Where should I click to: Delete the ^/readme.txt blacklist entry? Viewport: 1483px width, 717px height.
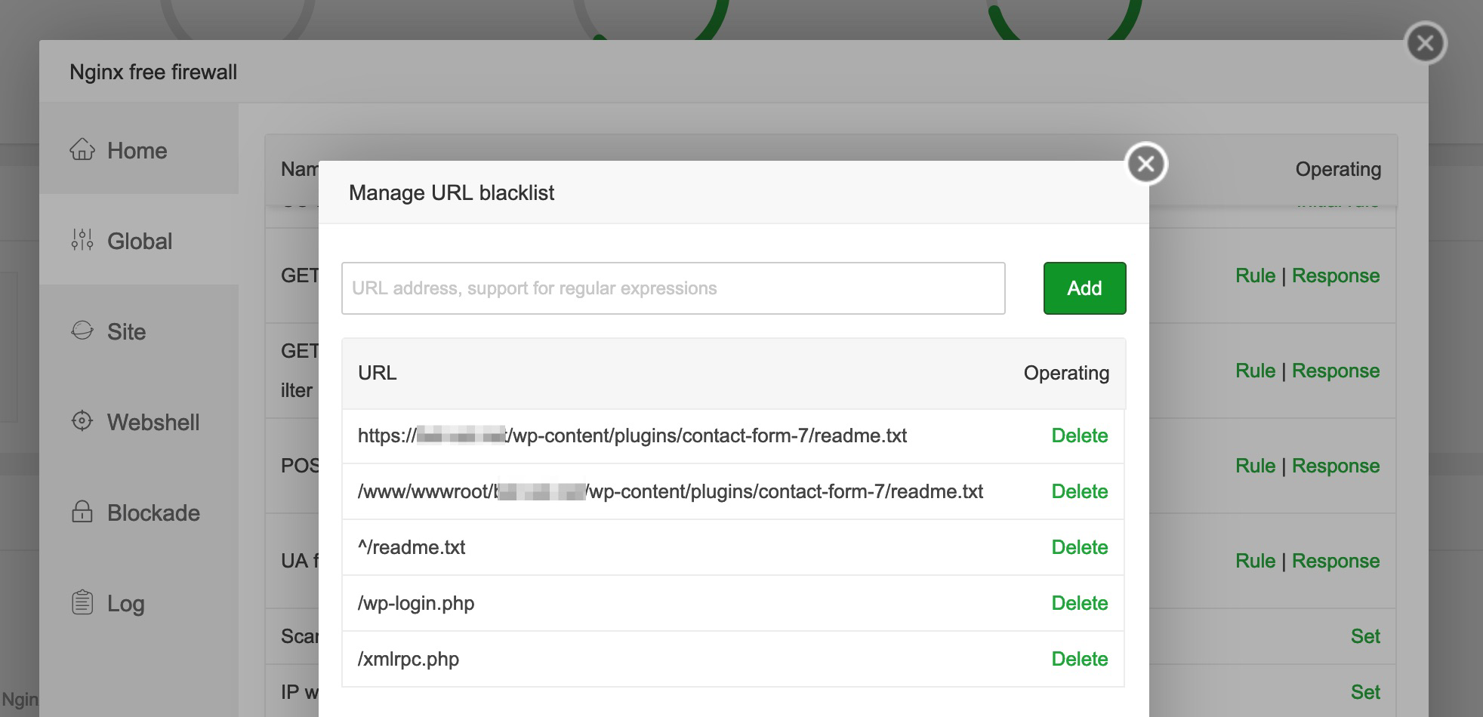coord(1079,547)
